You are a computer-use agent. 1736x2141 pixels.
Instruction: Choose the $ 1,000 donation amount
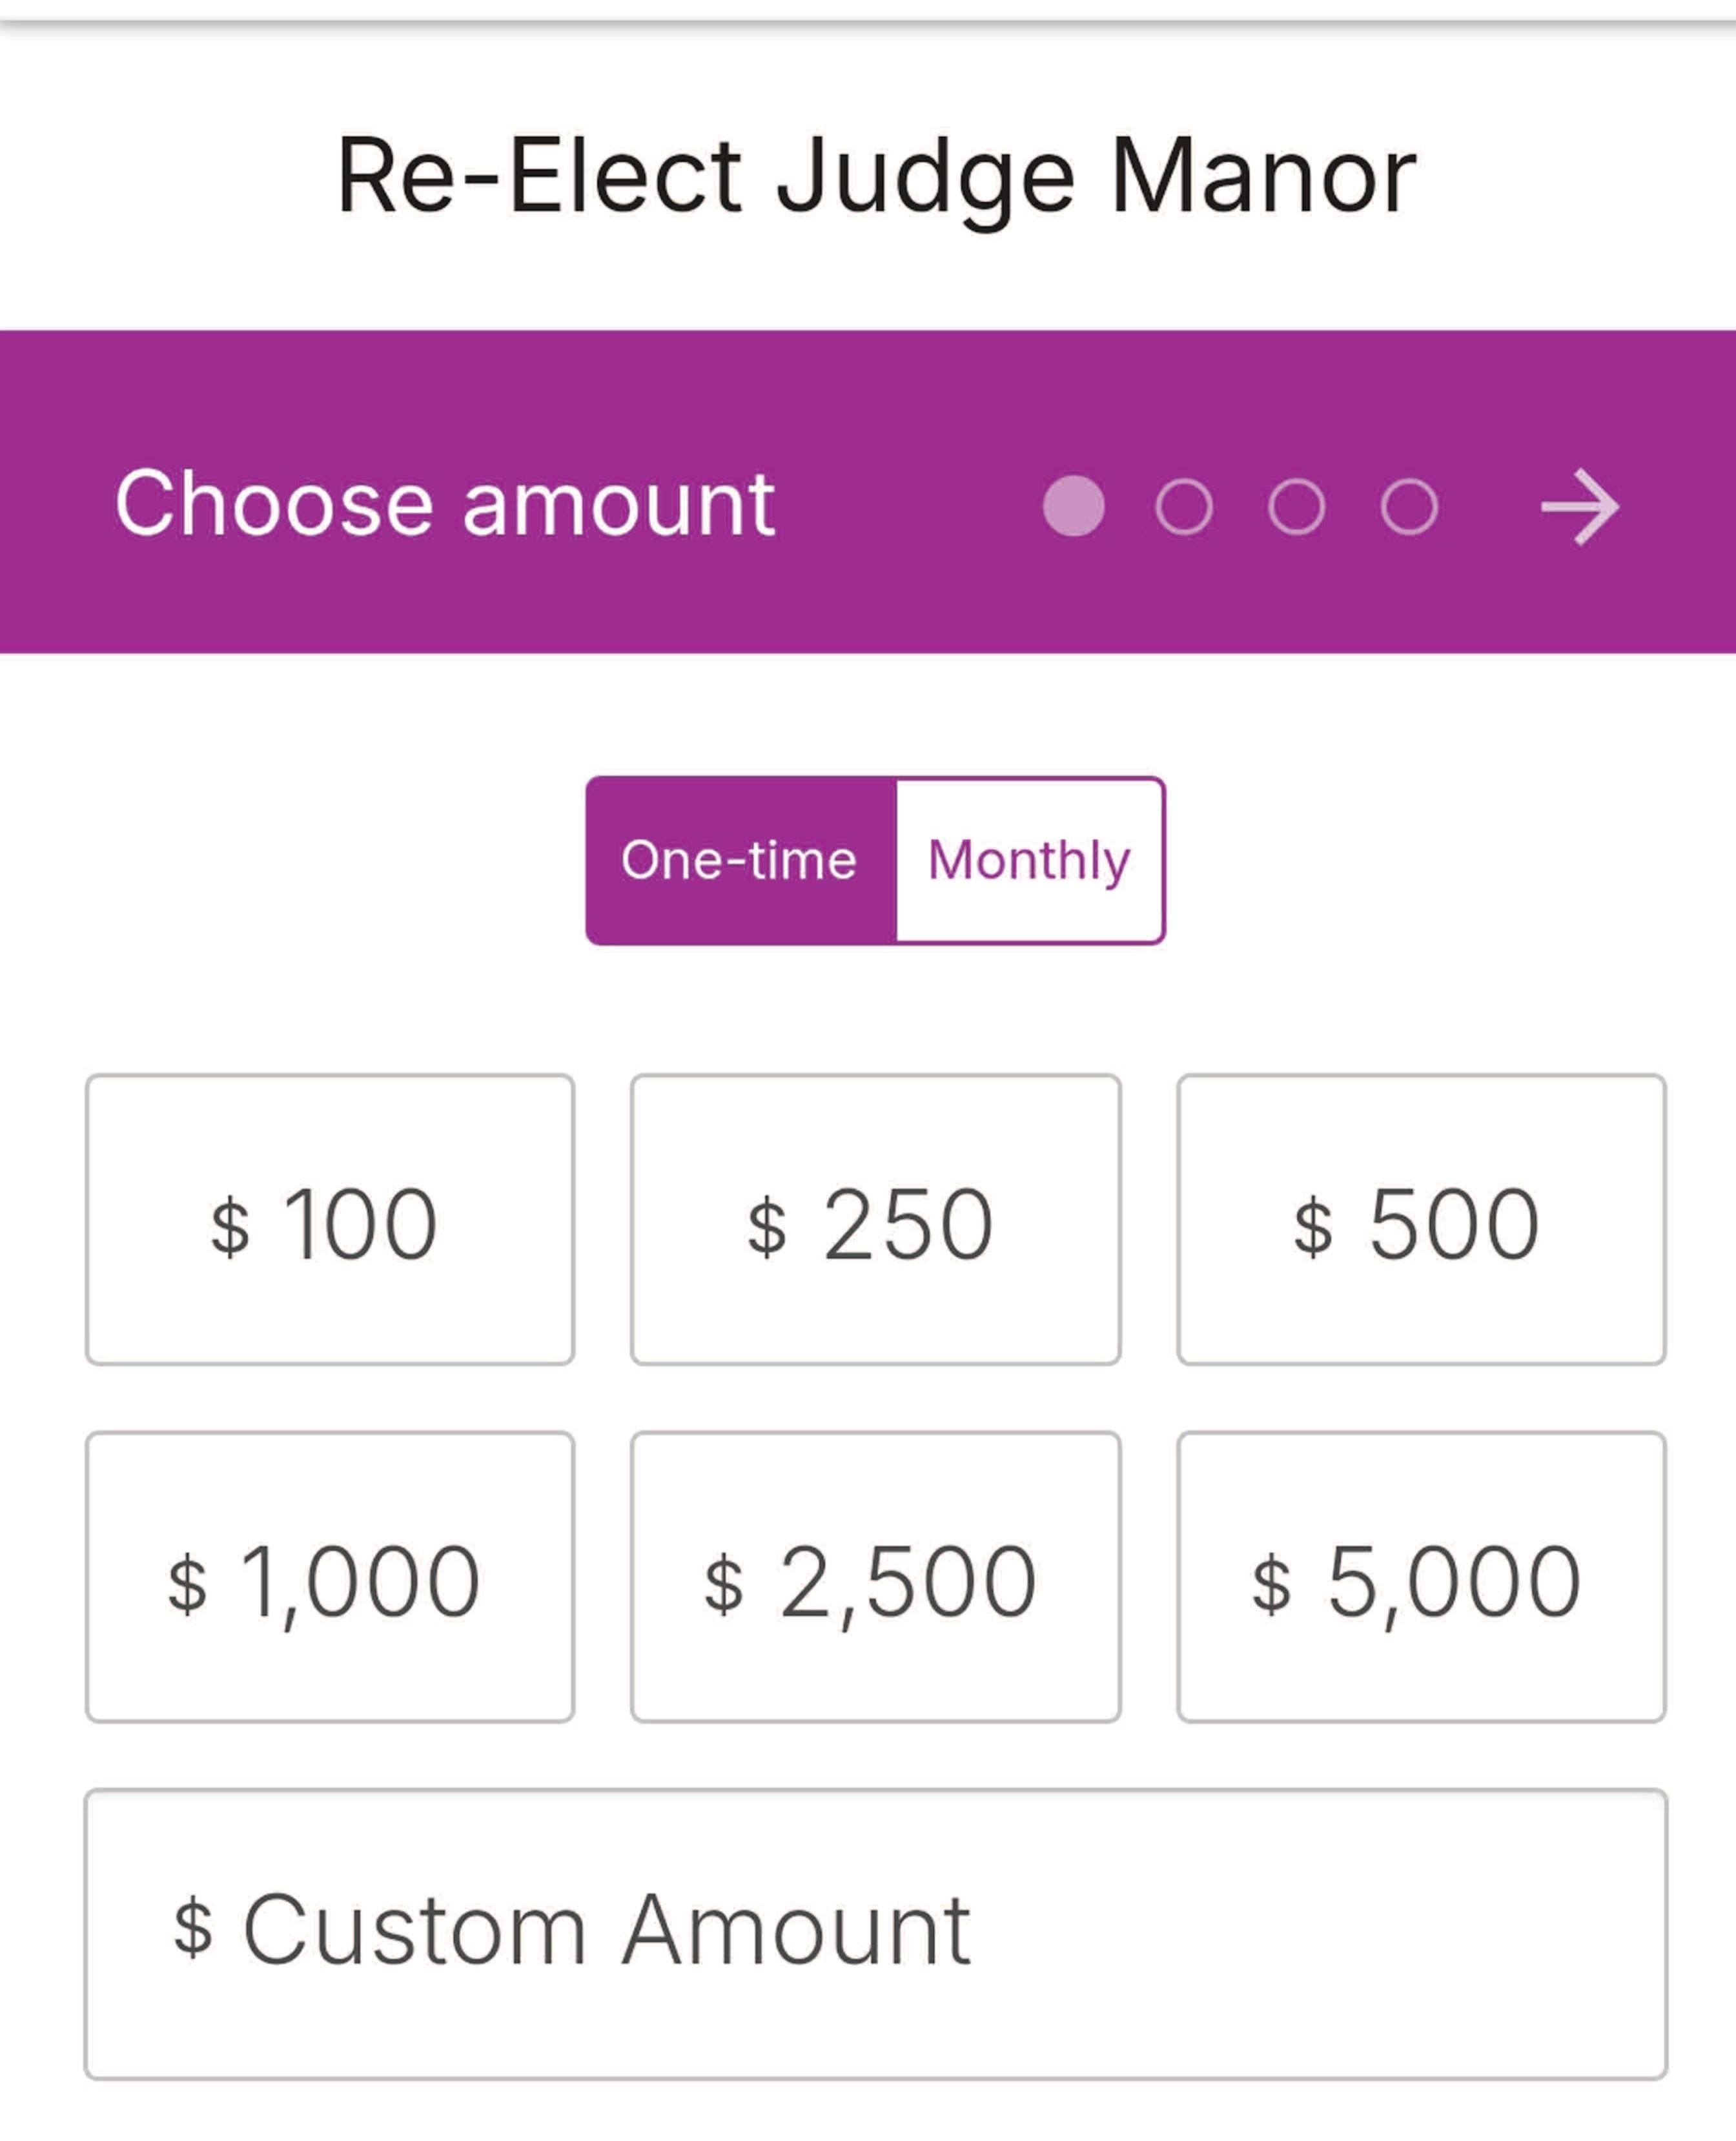click(x=330, y=1577)
